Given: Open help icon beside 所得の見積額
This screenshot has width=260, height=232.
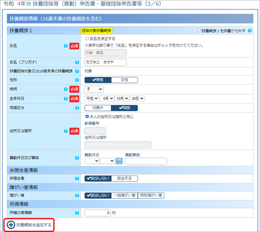Looking at the screenshot, I should point(77,213).
